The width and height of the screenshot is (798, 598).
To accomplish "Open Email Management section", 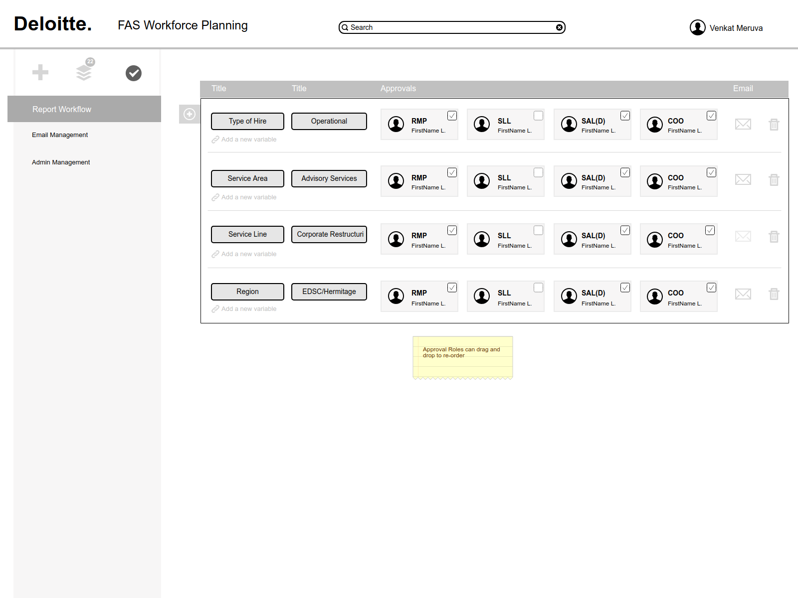I will click(x=60, y=135).
